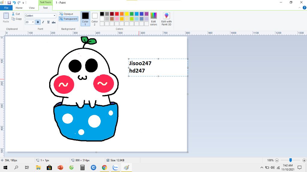Toggle Bold text formatting
This screenshot has height=172, width=307.
coord(38,22)
